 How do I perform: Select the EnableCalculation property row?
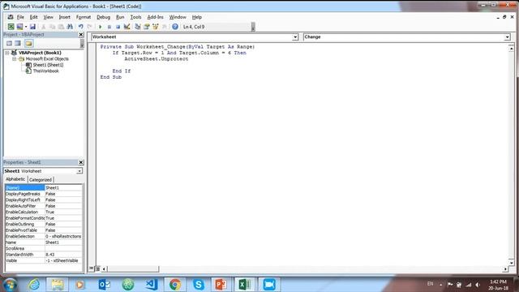[43, 212]
